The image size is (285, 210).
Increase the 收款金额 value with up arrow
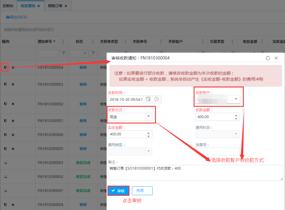236,115
